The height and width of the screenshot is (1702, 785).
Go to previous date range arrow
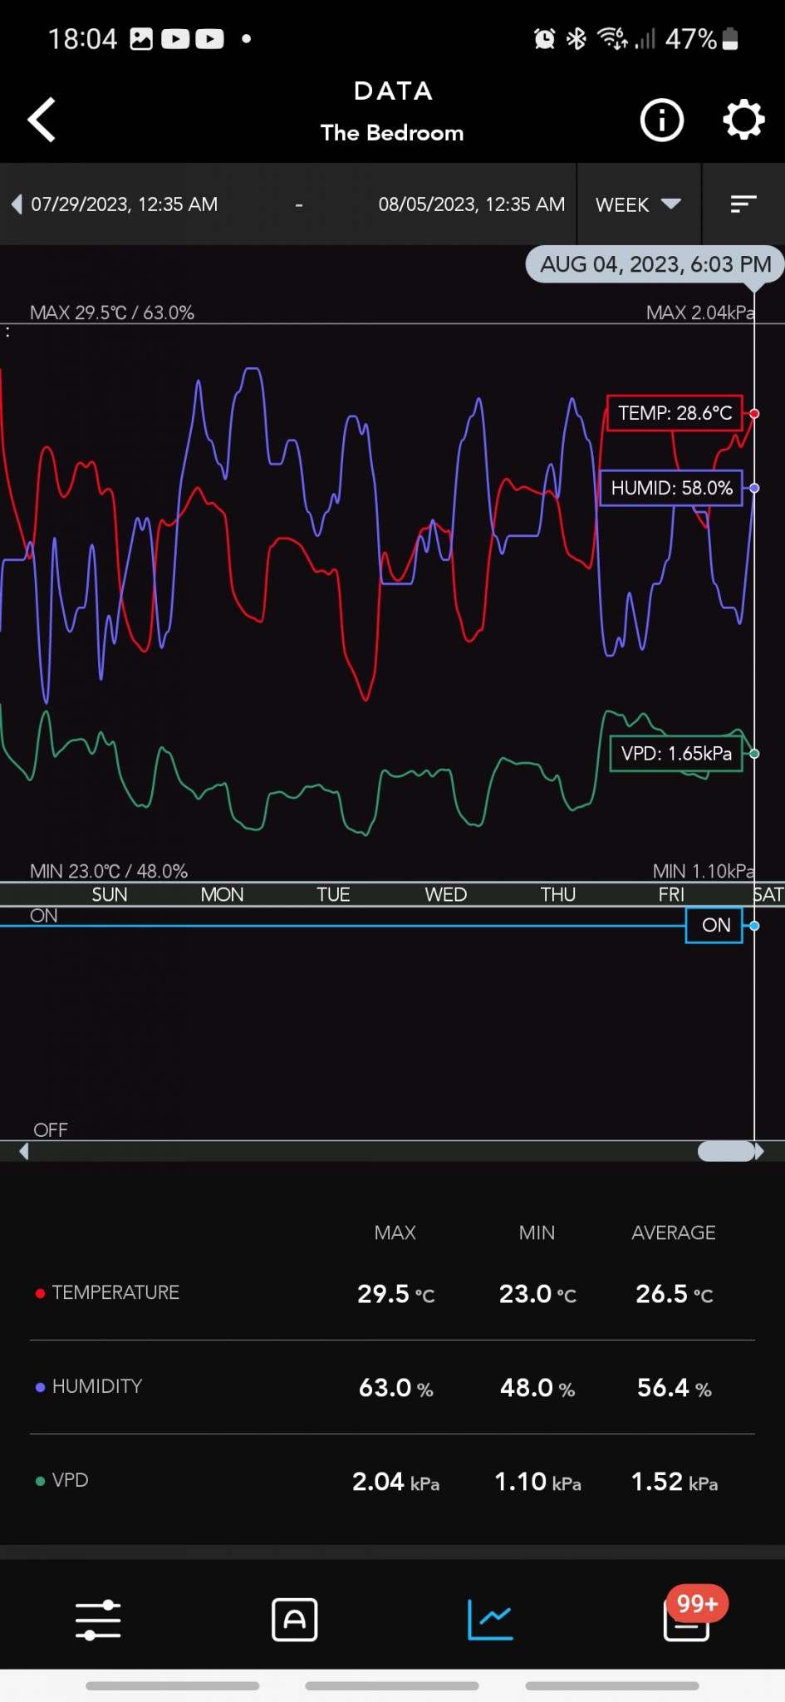click(x=17, y=204)
